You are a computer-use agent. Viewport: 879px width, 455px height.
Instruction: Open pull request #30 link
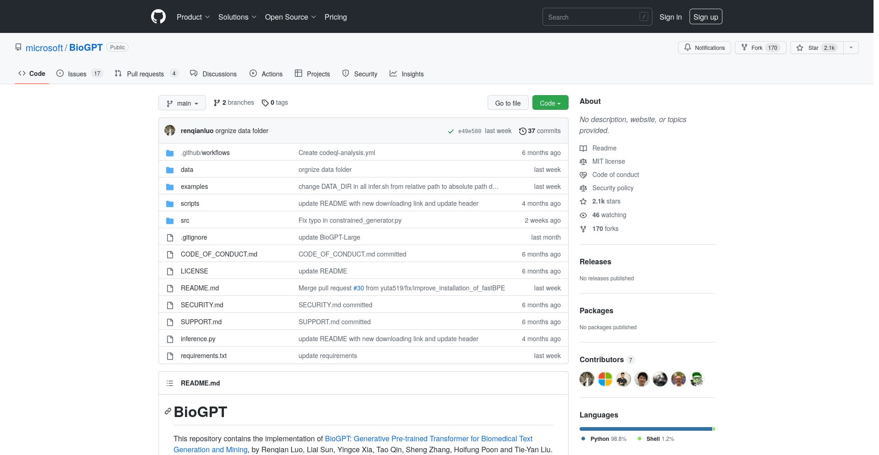tap(358, 288)
